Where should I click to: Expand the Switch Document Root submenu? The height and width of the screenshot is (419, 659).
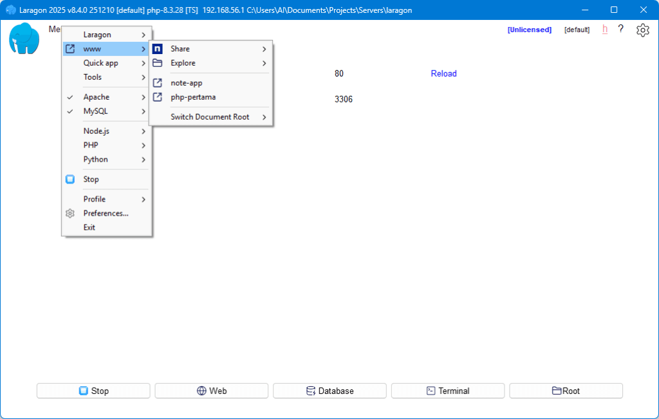tap(210, 117)
